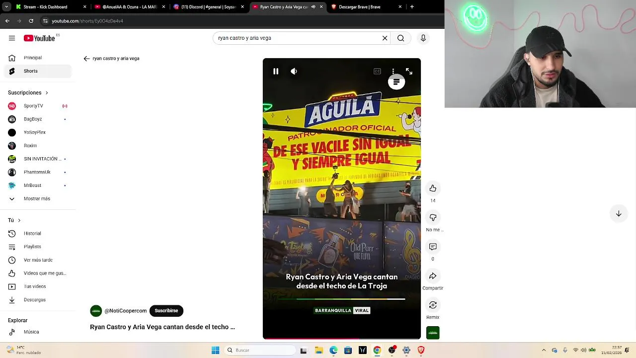Remix this Short
The width and height of the screenshot is (636, 358).
(433, 305)
